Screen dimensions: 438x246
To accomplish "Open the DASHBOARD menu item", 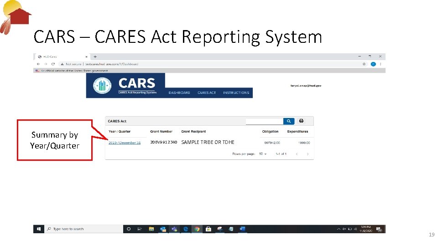I will [x=179, y=92].
